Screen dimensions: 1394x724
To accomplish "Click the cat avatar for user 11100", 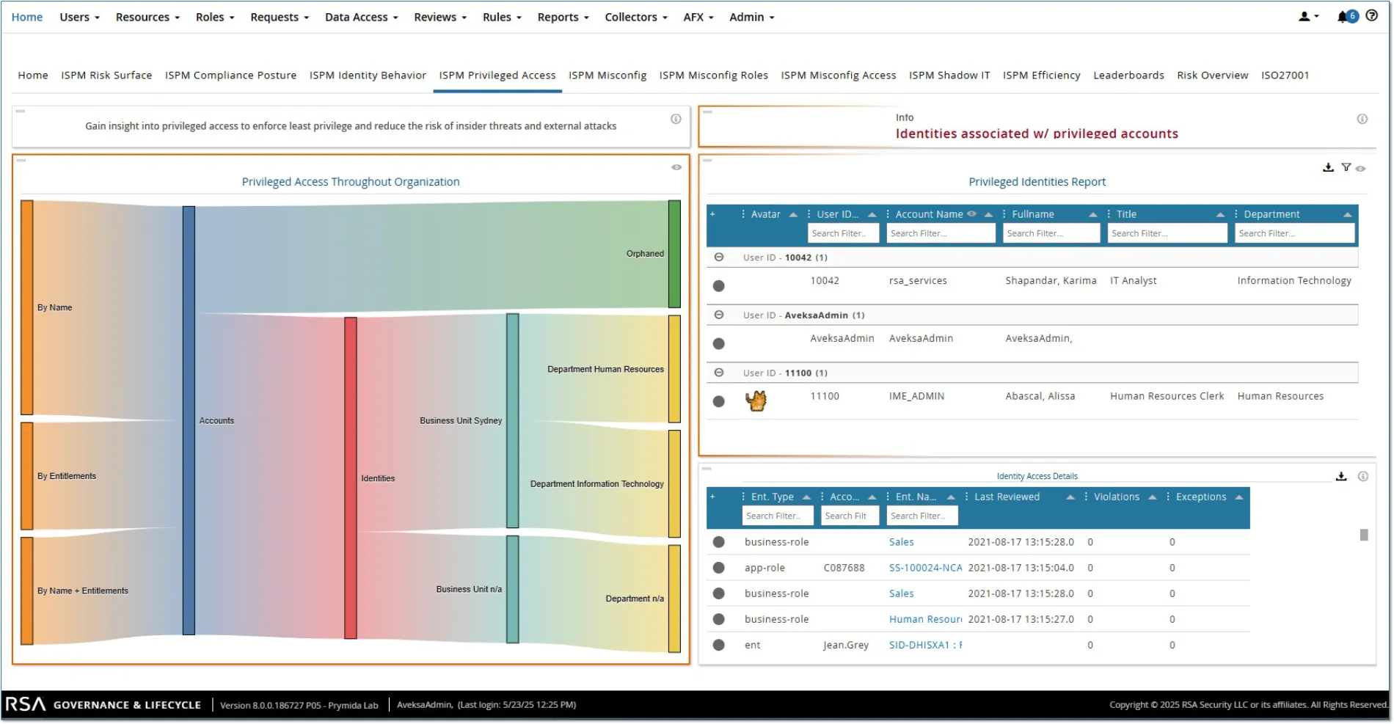I will click(756, 400).
